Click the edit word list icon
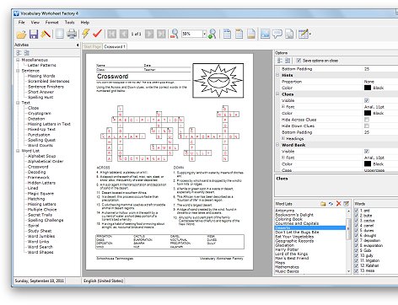398x305 pixels. tap(347, 204)
